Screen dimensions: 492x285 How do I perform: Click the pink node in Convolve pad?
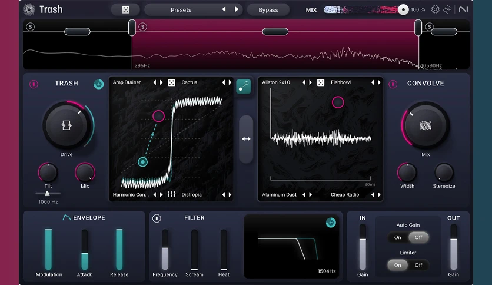coord(338,102)
